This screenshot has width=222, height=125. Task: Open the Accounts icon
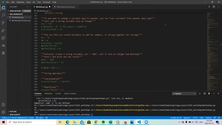[x=3, y=105]
